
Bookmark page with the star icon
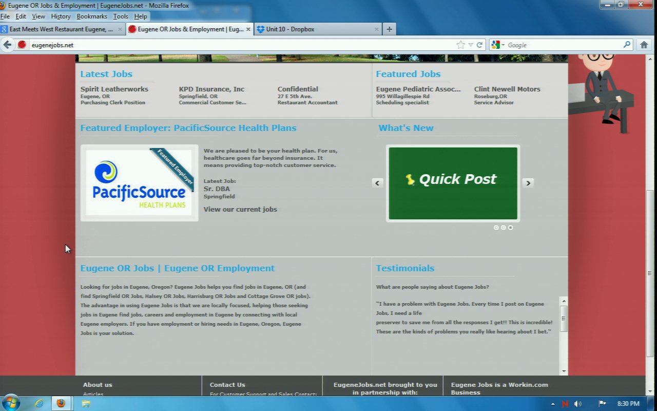[460, 45]
